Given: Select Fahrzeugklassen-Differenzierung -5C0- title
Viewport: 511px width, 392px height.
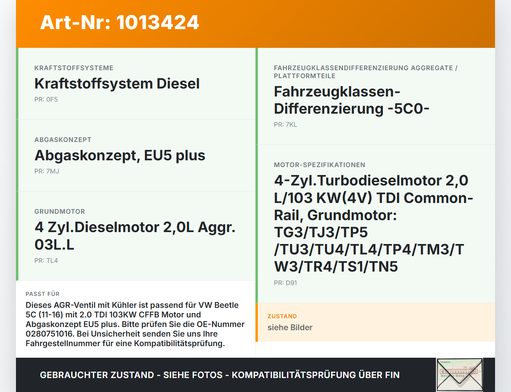Looking at the screenshot, I should (x=352, y=100).
